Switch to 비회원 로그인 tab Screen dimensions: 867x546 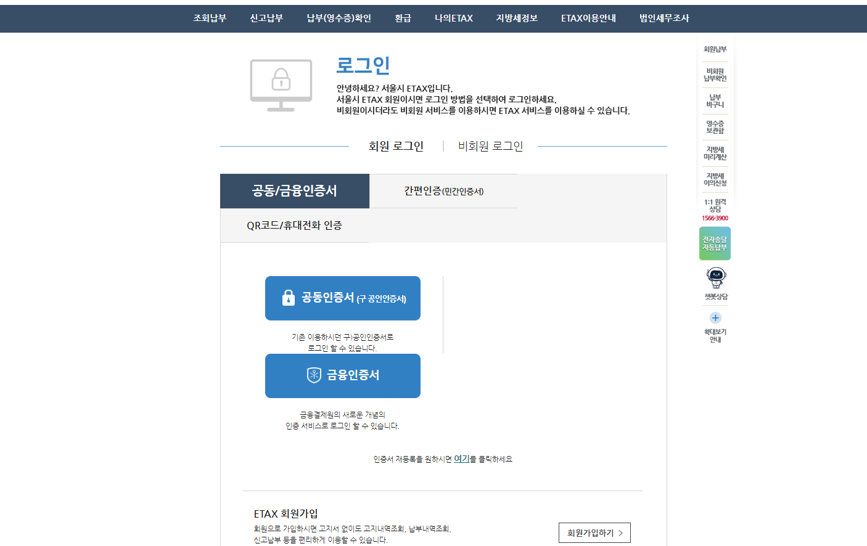click(x=490, y=146)
